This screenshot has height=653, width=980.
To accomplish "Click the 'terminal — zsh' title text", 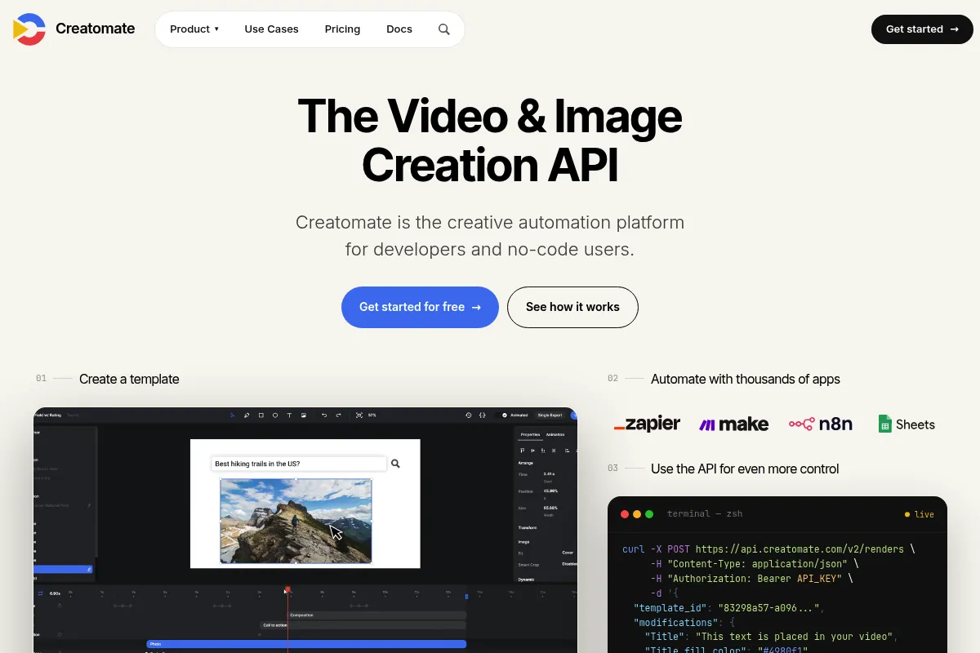I will (x=705, y=514).
